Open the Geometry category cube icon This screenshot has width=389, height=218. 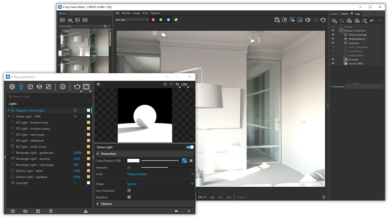click(31, 87)
